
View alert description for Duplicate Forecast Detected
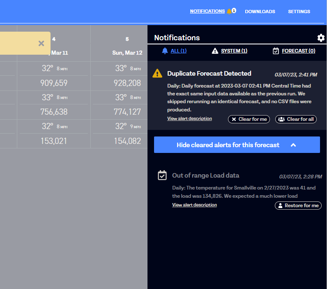189,118
